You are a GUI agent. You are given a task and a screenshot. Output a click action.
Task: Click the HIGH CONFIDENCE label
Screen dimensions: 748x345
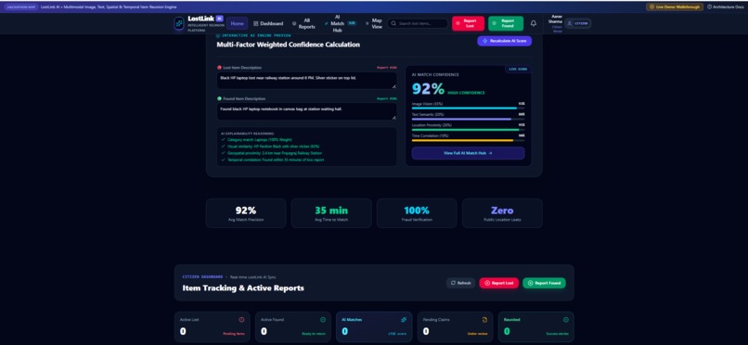(466, 93)
